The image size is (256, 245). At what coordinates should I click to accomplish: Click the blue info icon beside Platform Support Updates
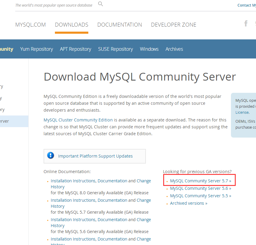pyautogui.click(x=51, y=156)
